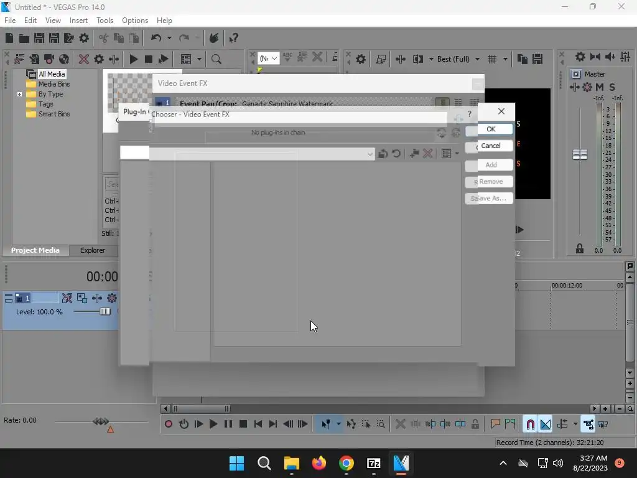Switch to Explorer tab
The image size is (637, 478).
click(93, 250)
